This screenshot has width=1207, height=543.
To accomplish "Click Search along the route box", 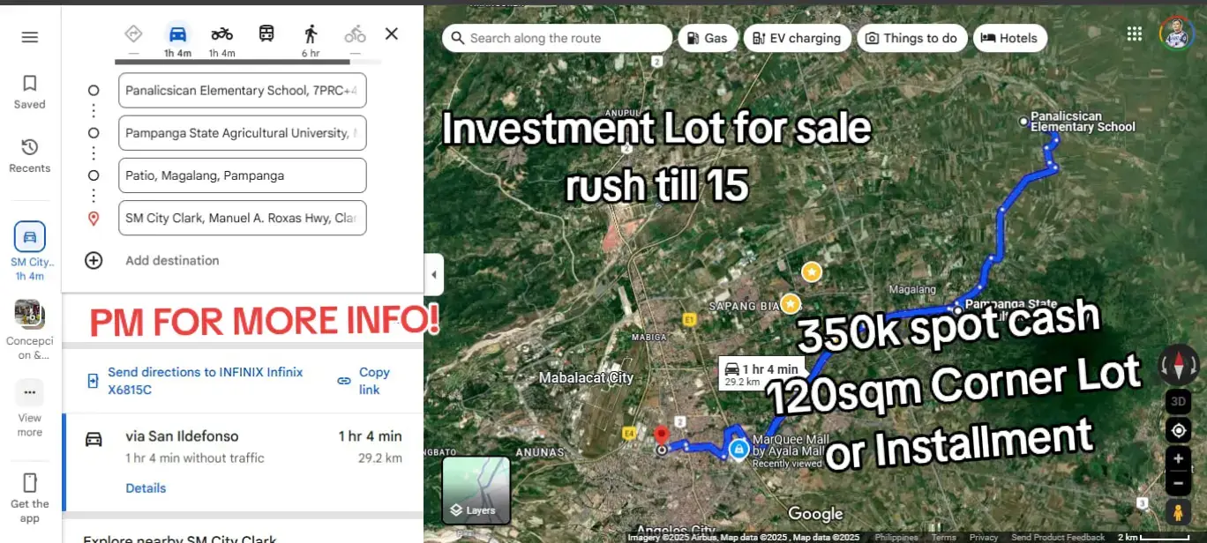I will pos(557,38).
